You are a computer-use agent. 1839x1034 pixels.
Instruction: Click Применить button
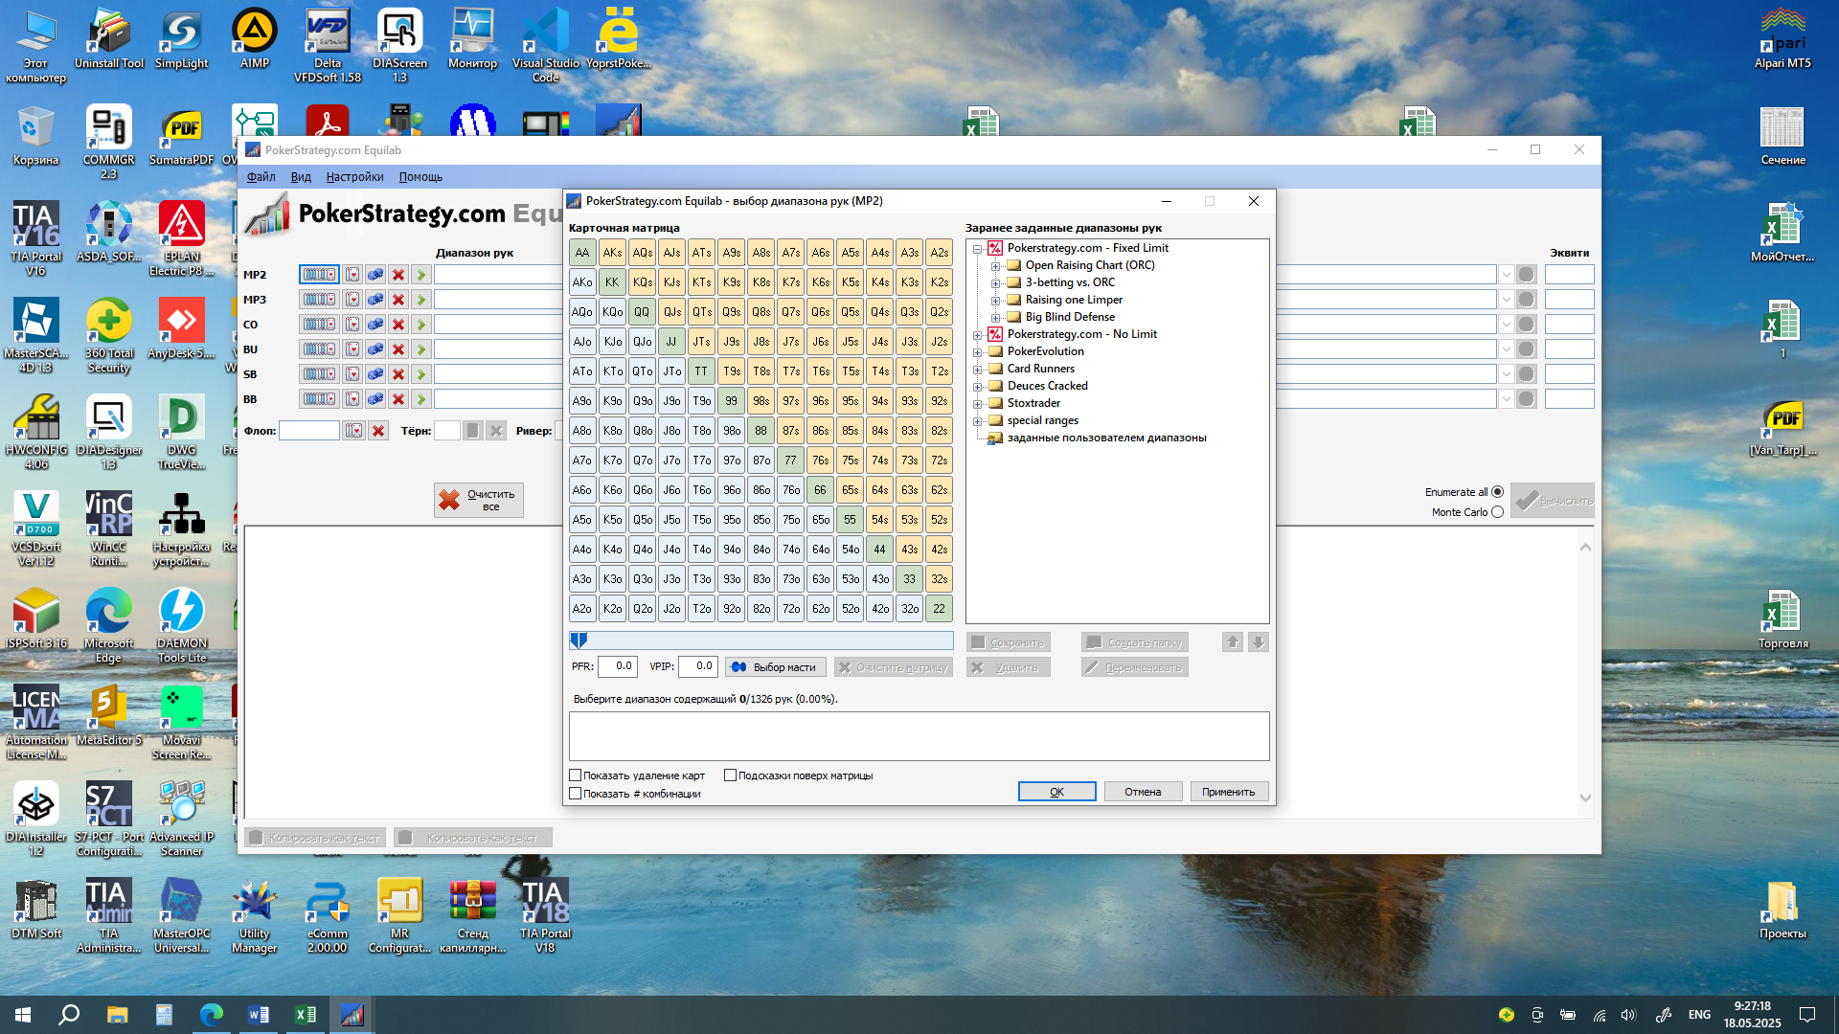coord(1229,792)
